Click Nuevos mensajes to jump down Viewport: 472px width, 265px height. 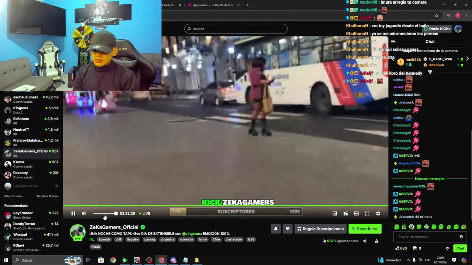tap(430, 179)
